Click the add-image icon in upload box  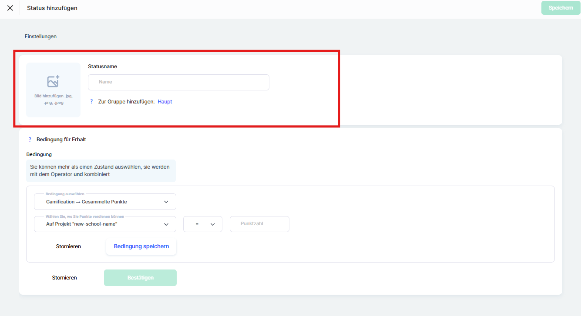(53, 81)
